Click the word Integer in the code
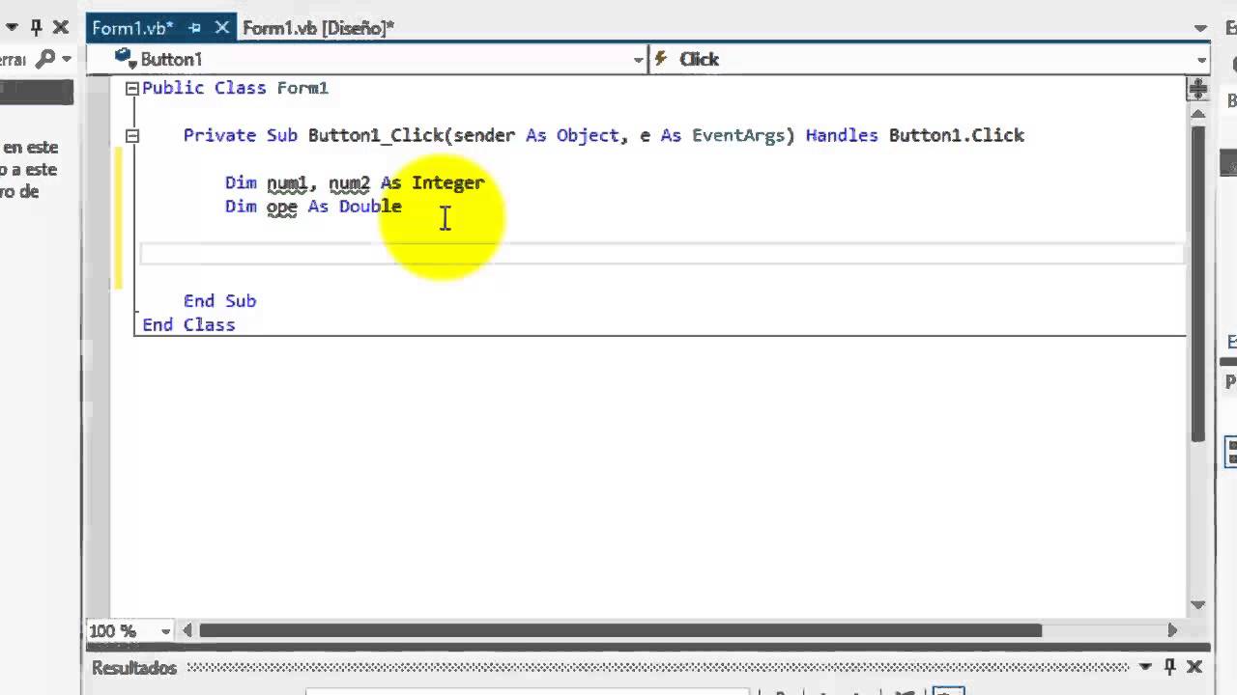The width and height of the screenshot is (1237, 695). (x=447, y=182)
